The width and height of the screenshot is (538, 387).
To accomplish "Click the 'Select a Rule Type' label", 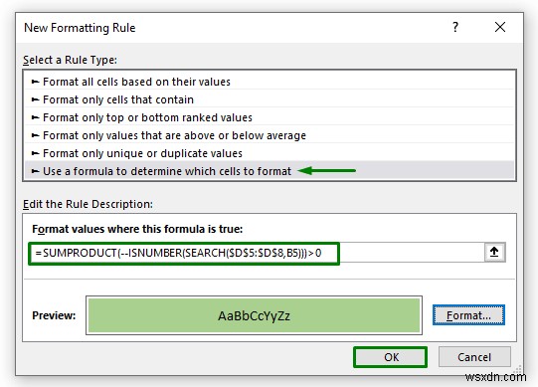I will coord(70,60).
